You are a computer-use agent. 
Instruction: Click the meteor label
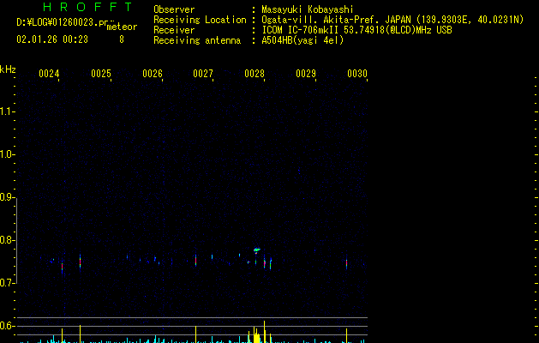tap(122, 27)
